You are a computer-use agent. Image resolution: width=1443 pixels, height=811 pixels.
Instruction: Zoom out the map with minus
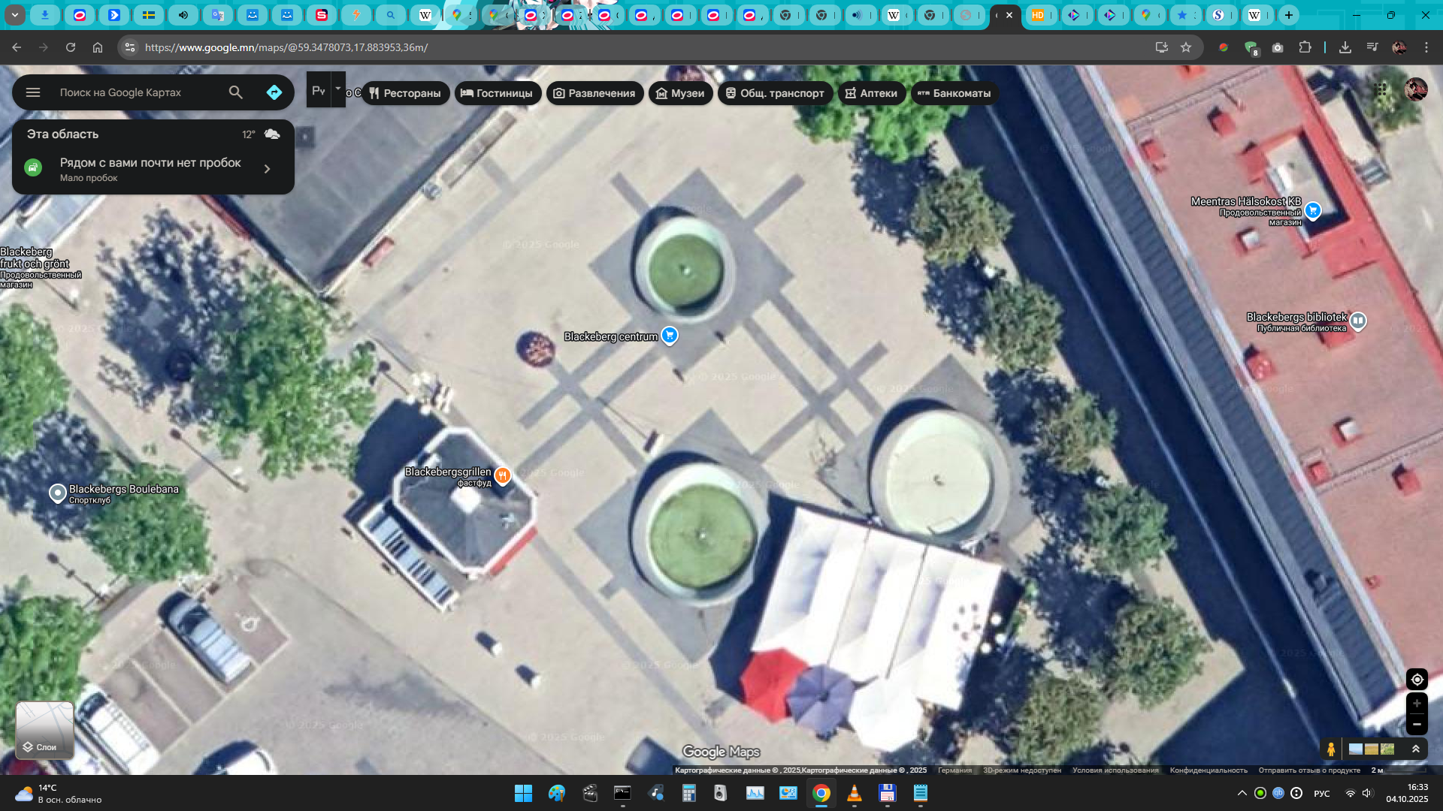pyautogui.click(x=1417, y=725)
